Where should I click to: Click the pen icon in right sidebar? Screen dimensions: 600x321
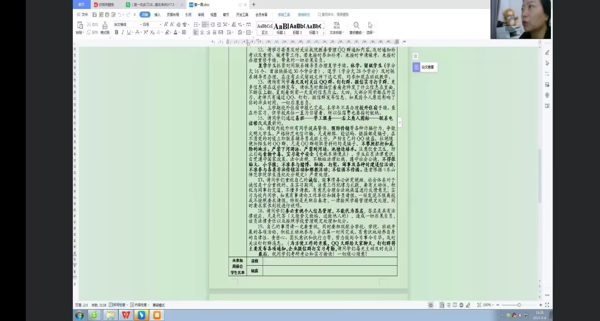click(x=547, y=52)
